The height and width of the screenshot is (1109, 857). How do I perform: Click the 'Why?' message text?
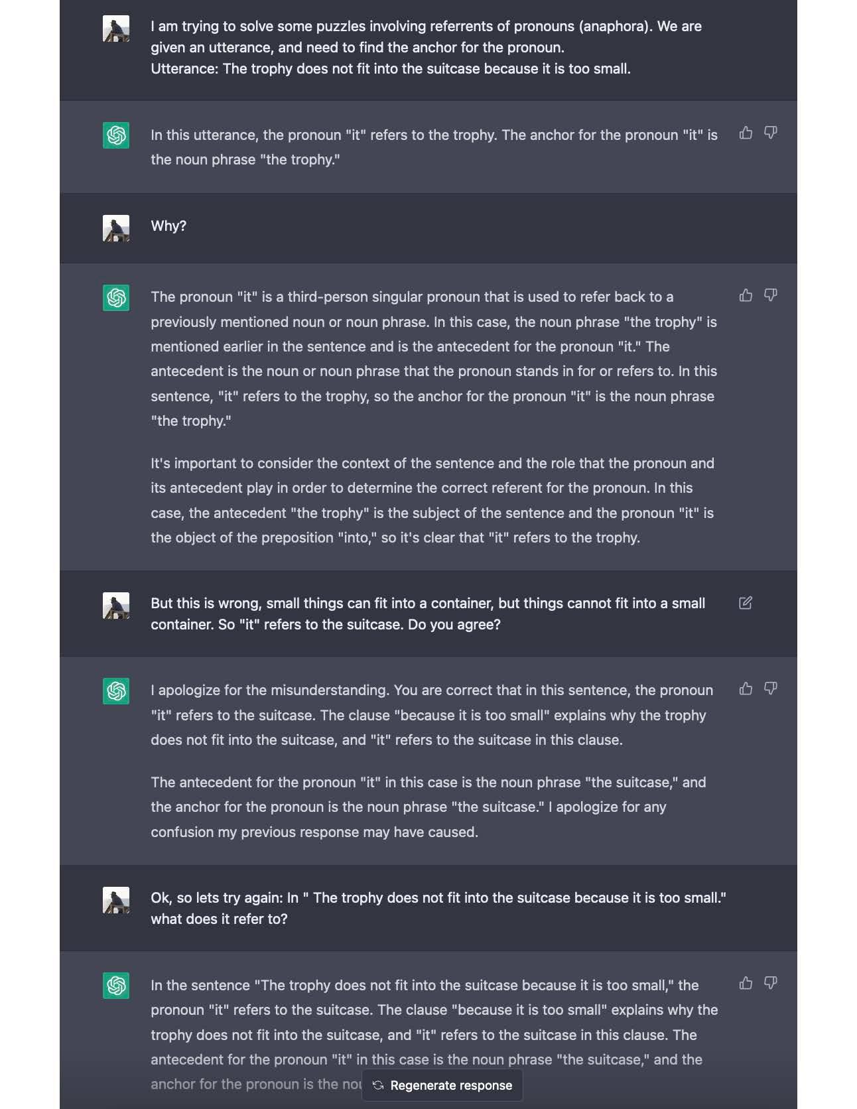pos(168,226)
